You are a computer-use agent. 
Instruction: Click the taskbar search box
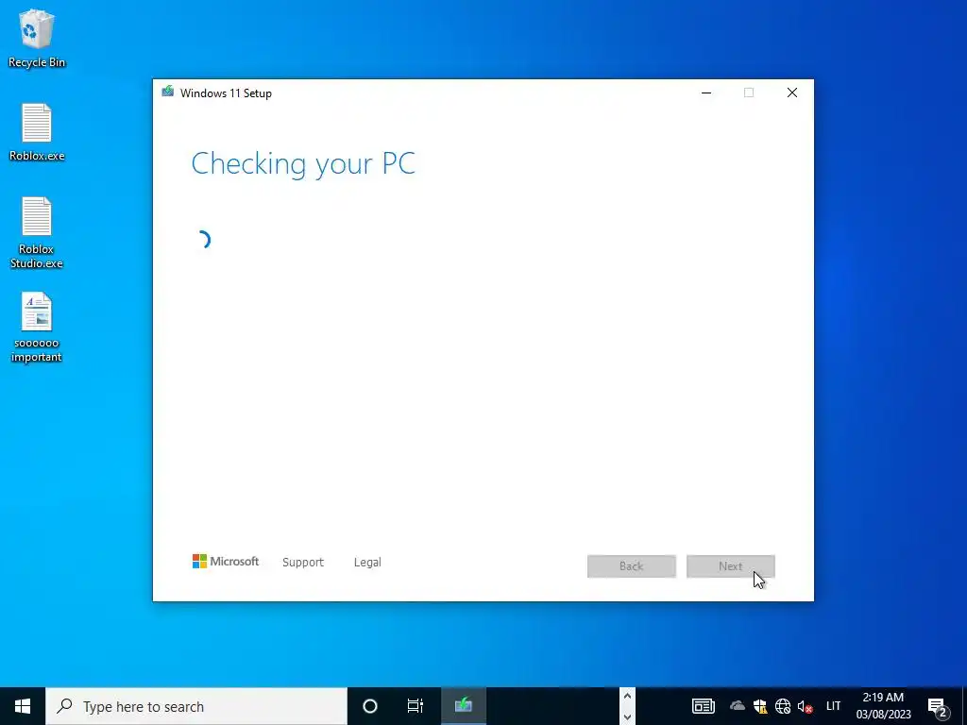tap(196, 706)
